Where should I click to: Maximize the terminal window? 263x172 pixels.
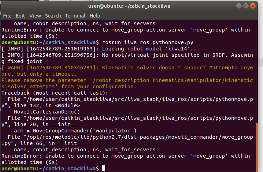pos(246,6)
